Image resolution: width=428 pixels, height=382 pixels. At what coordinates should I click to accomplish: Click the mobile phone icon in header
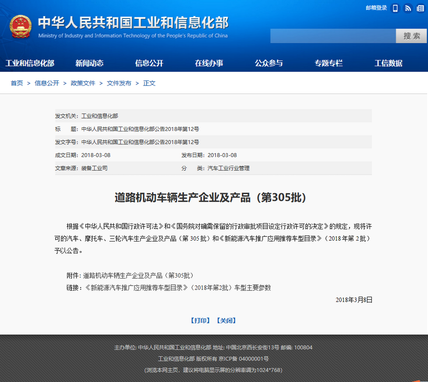point(395,9)
